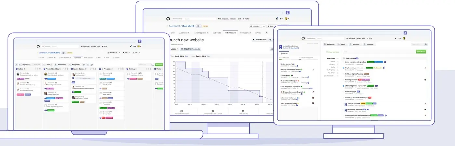
Task: Open the Repos (1/1) dropdown on the left board
Action: point(25,65)
